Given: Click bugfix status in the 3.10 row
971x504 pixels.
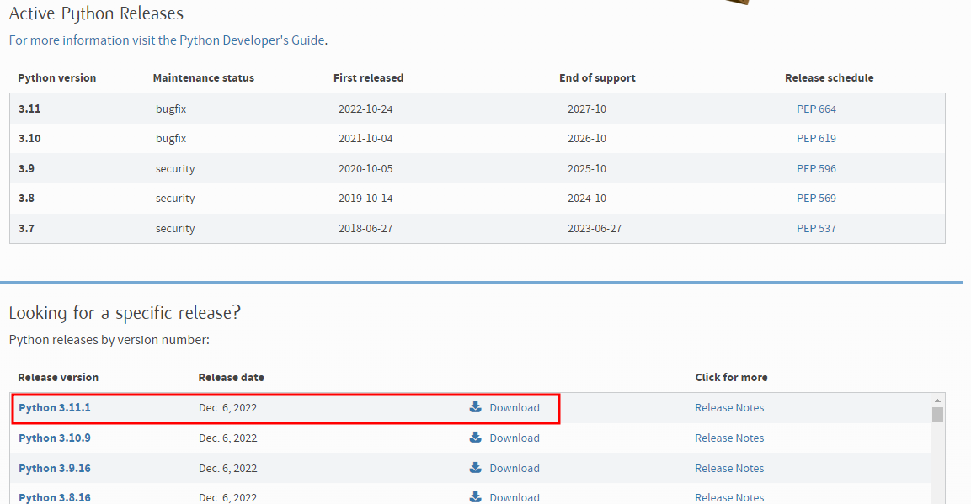Looking at the screenshot, I should coord(171,139).
